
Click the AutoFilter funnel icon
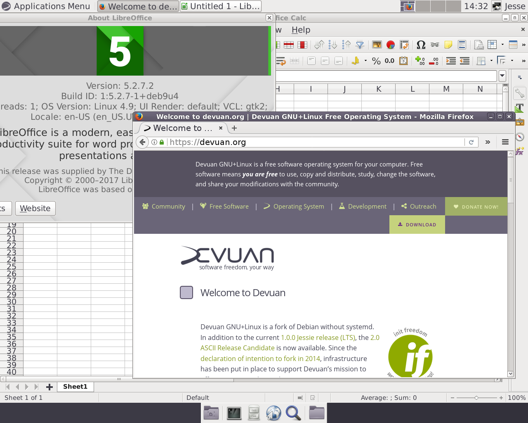(x=360, y=45)
